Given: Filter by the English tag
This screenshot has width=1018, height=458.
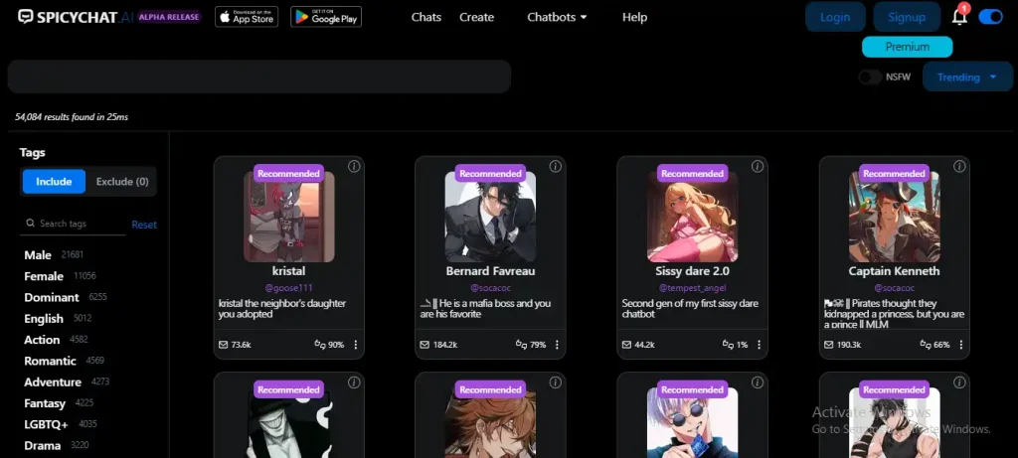Looking at the screenshot, I should [x=44, y=319].
